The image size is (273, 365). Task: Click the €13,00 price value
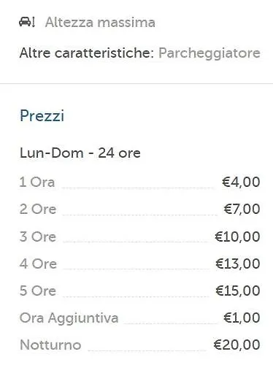click(238, 264)
